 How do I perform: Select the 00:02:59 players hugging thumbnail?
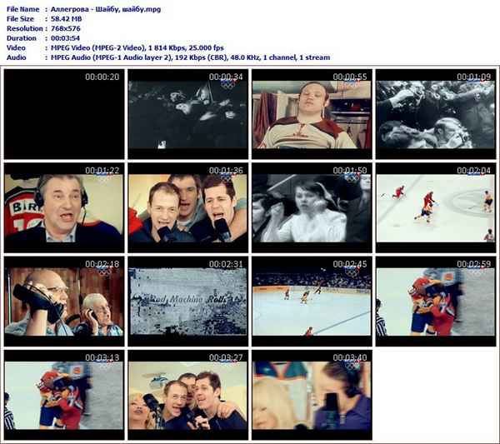[x=434, y=302]
